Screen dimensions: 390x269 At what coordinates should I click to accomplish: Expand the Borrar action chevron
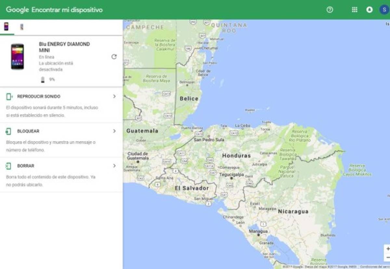click(x=114, y=166)
